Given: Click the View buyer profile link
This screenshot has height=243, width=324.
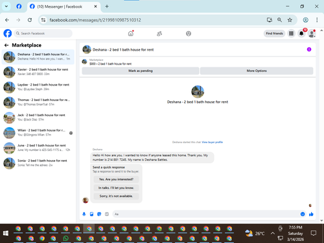Looking at the screenshot, I should (x=212, y=142).
